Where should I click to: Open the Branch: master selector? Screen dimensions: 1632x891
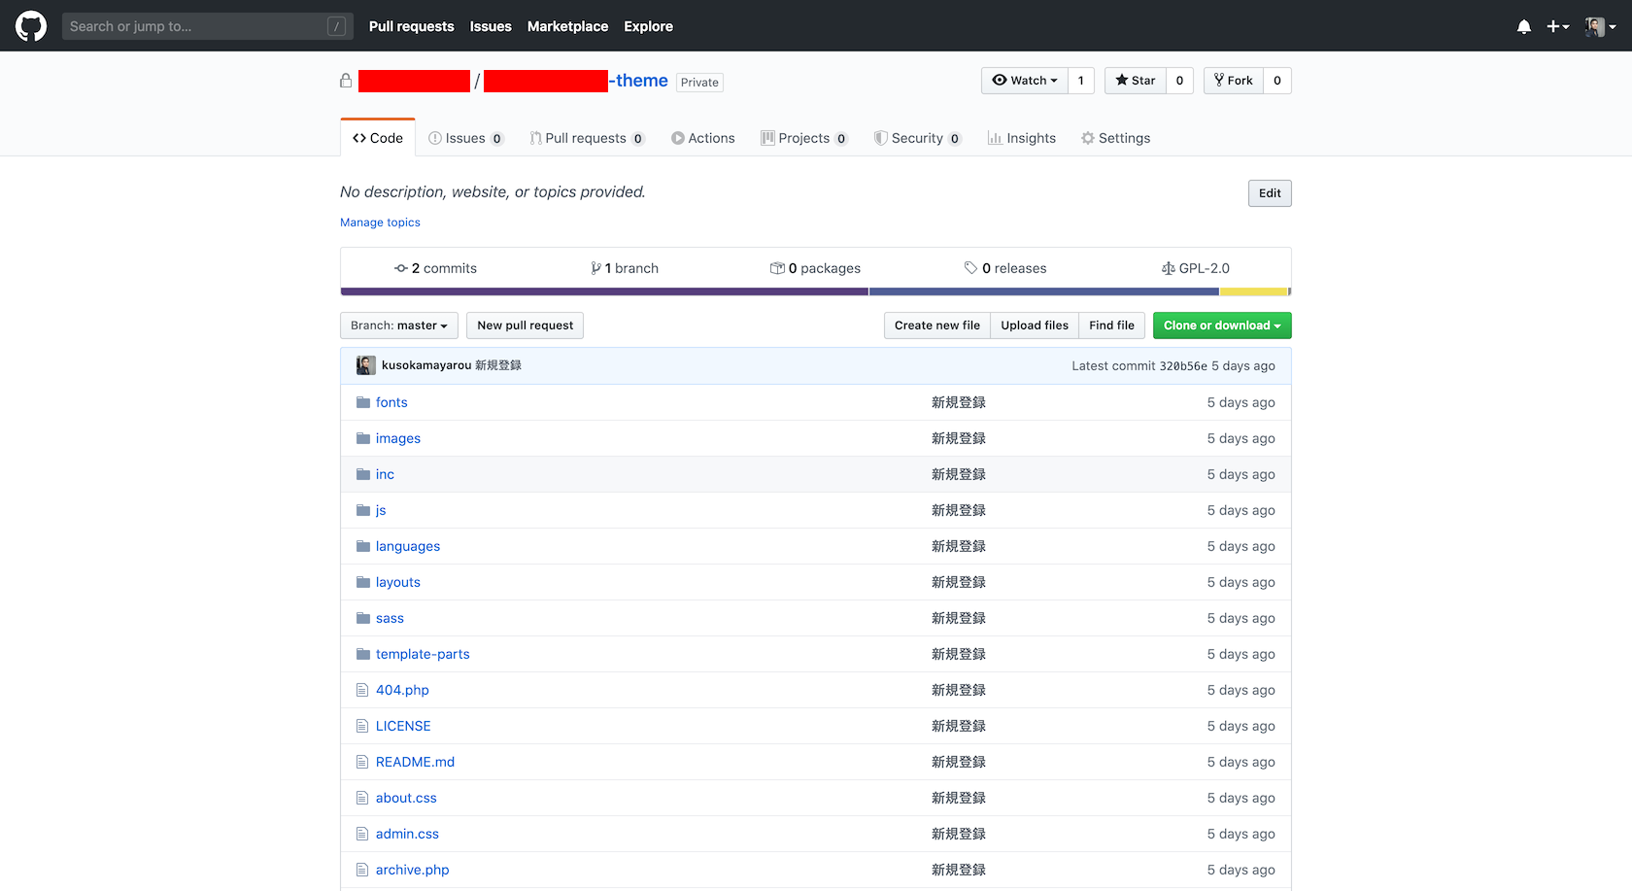coord(398,325)
